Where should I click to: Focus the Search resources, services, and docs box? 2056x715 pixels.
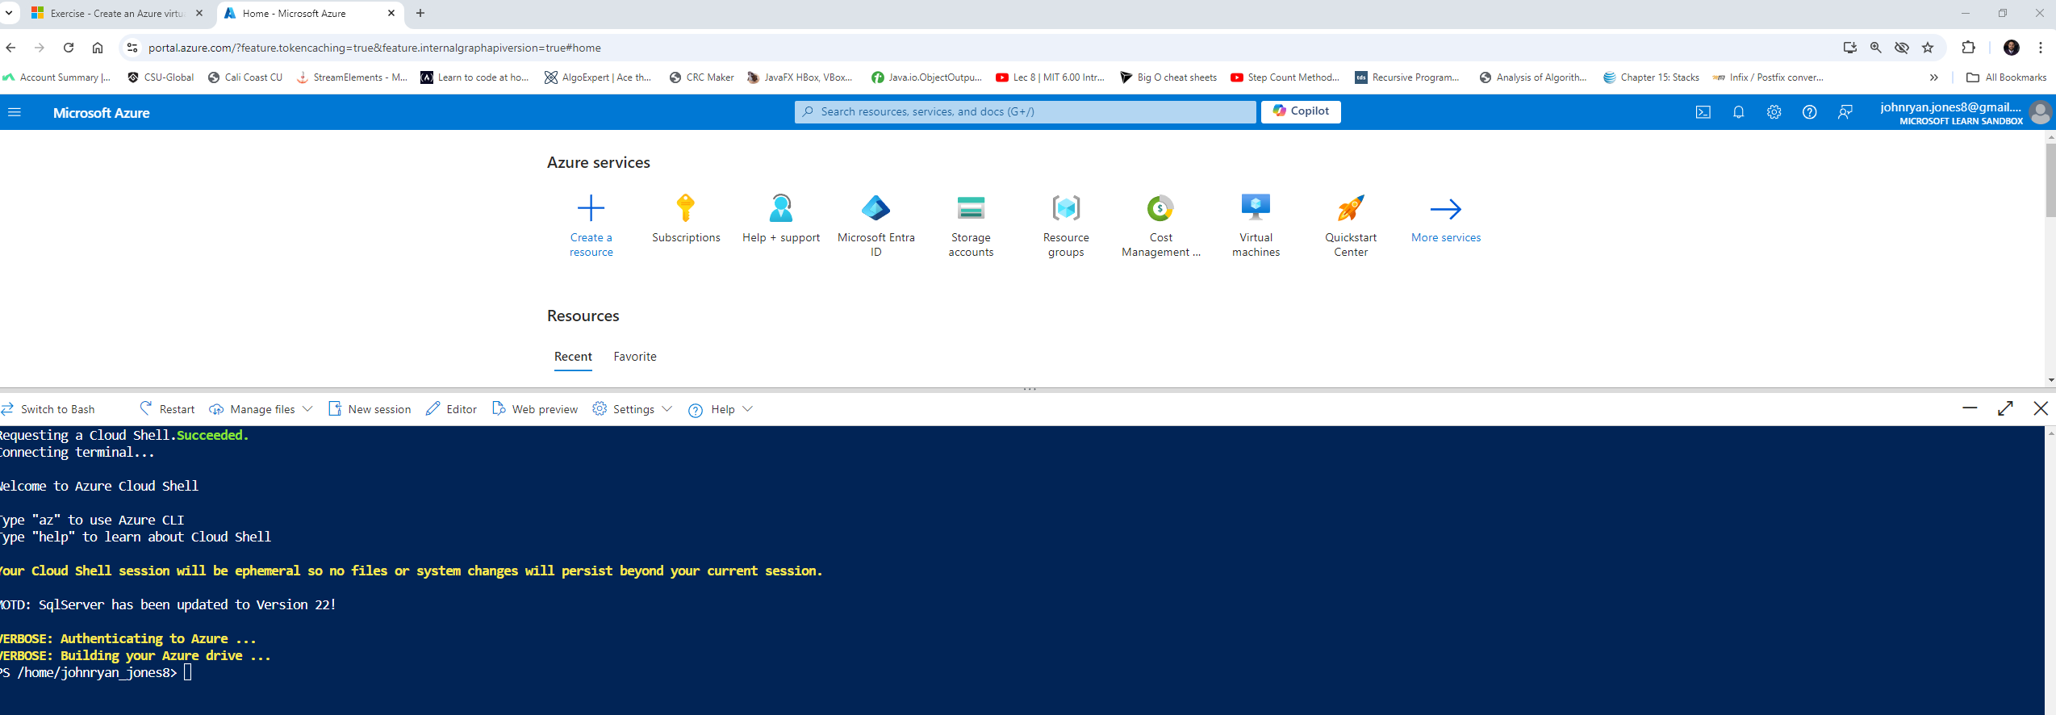1025,111
